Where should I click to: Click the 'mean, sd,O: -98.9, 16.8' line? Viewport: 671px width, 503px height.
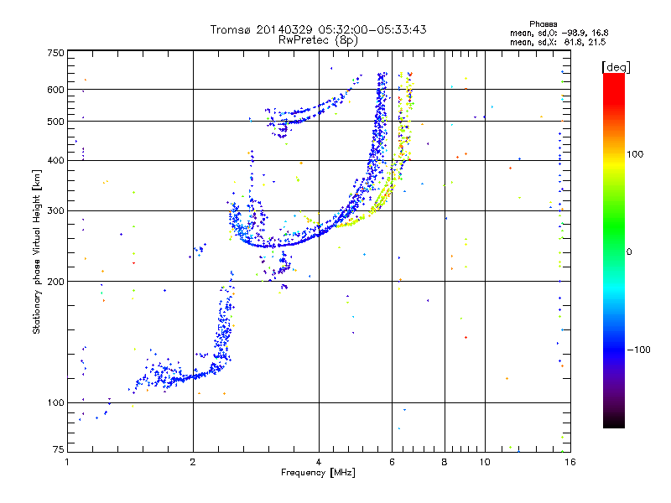point(559,33)
